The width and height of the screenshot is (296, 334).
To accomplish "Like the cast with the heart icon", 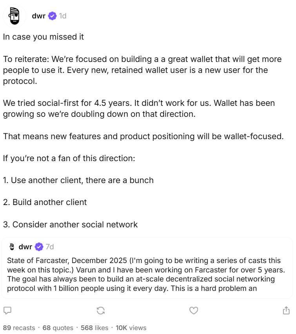I will (x=194, y=310).
